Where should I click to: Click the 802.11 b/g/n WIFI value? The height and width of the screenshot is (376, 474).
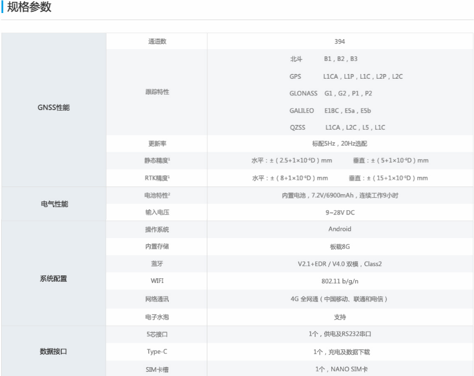(340, 281)
